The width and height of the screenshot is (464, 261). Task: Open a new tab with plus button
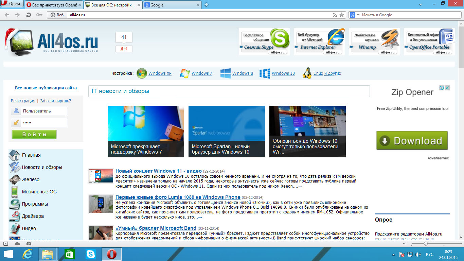point(206,5)
